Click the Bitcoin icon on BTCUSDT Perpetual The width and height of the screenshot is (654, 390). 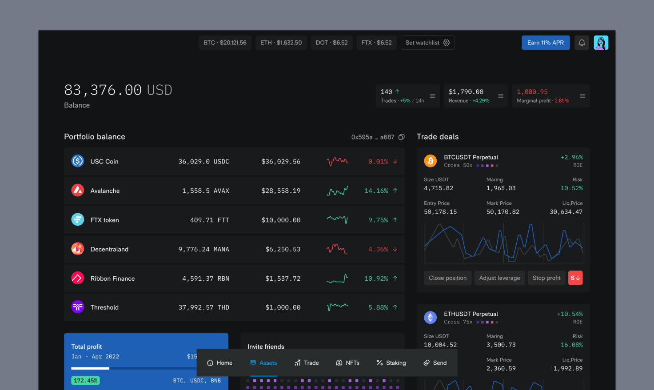[430, 161]
